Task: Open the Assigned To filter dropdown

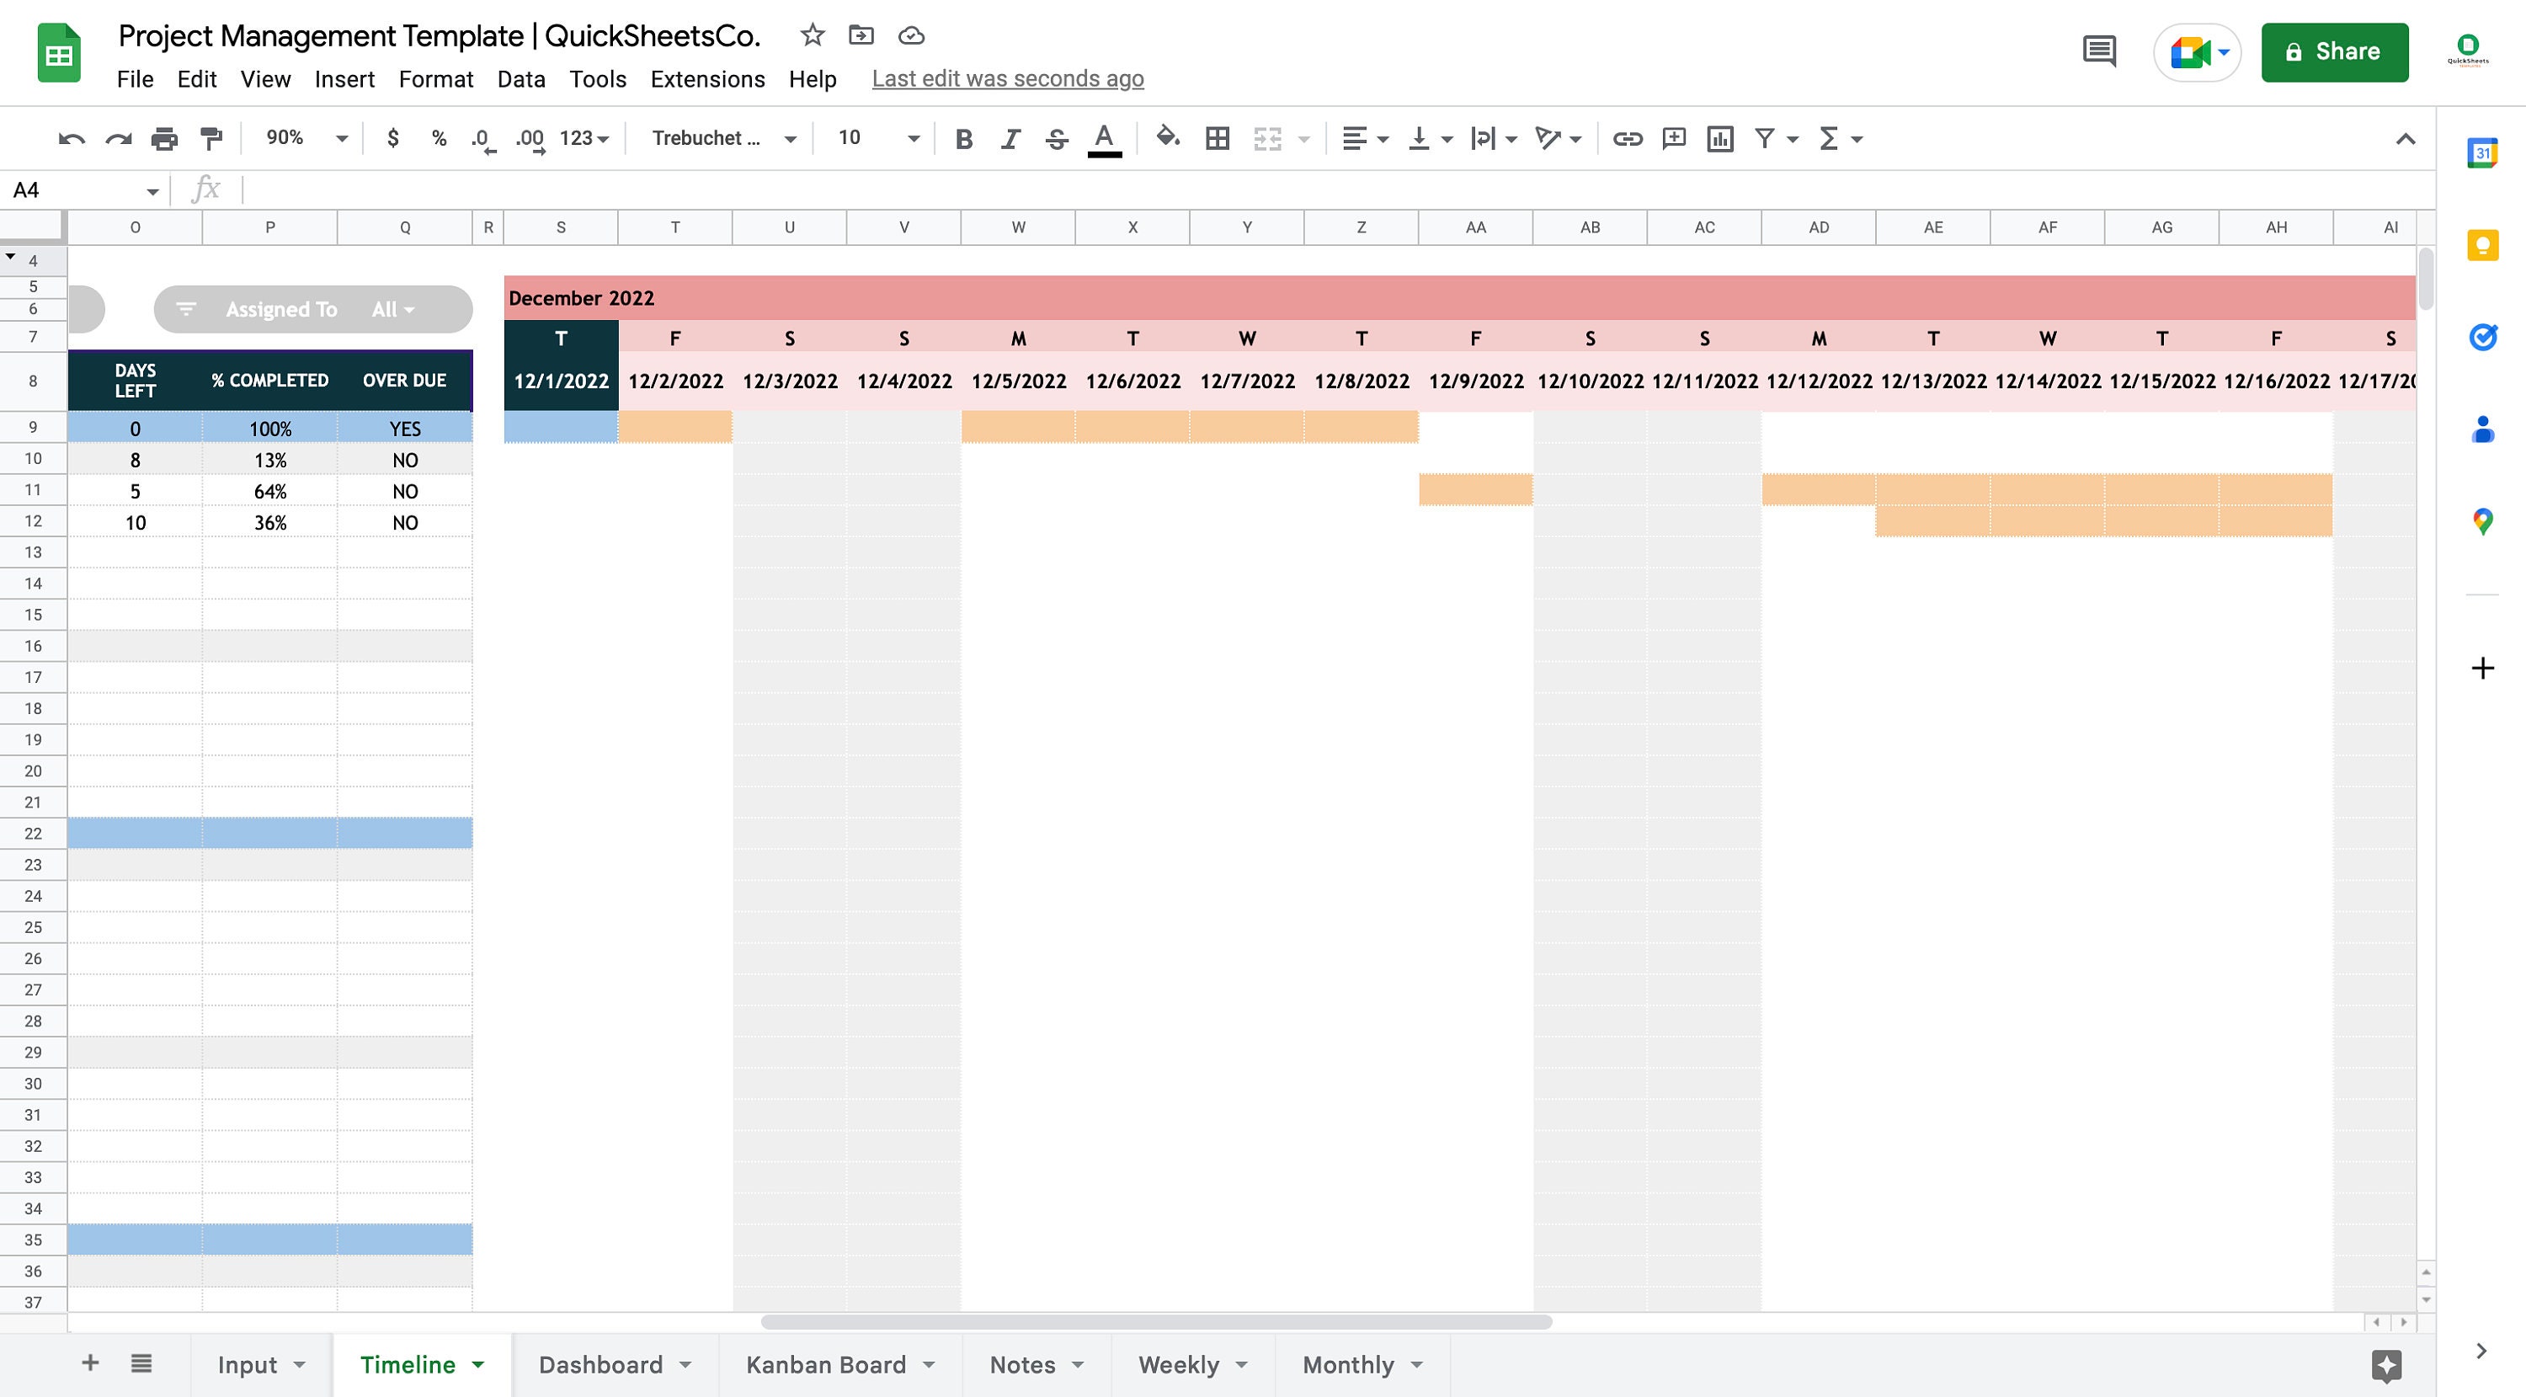Action: (391, 309)
